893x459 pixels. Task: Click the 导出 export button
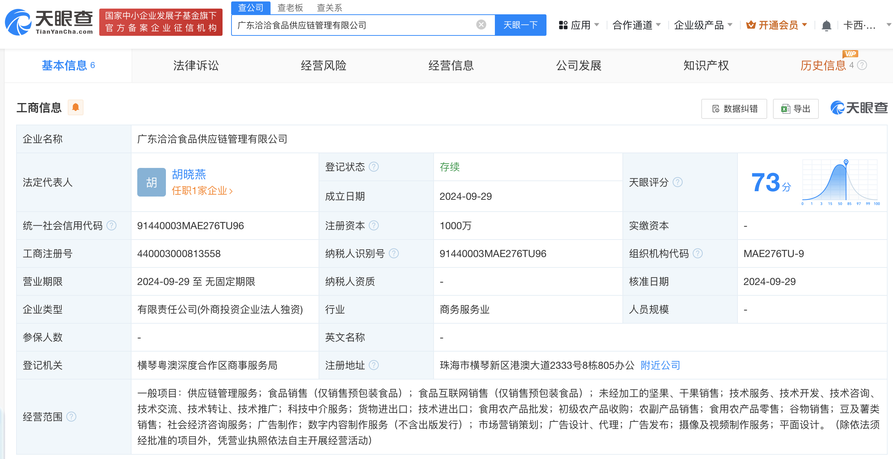coord(796,109)
